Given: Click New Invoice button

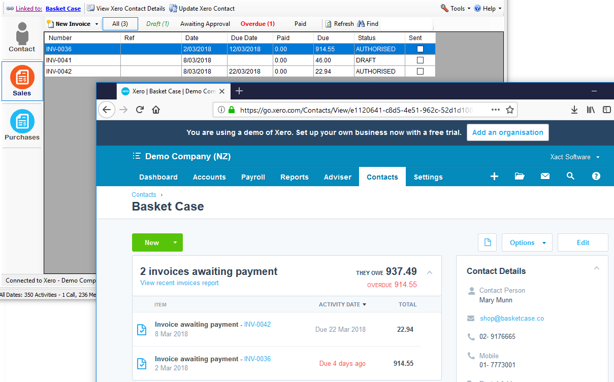Looking at the screenshot, I should tap(69, 24).
